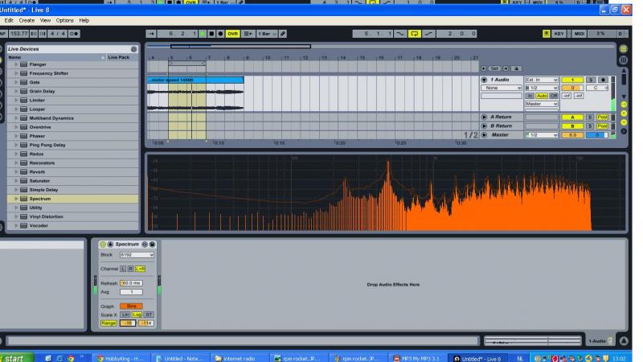The image size is (643, 362).
Task: Select the Vocoder device entry
Action: click(x=39, y=226)
